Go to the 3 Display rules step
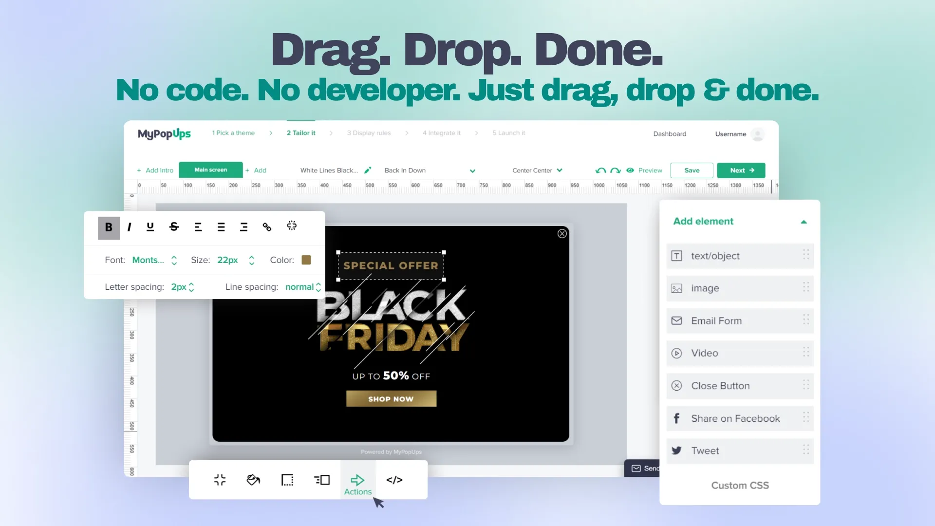The image size is (935, 526). click(x=369, y=133)
